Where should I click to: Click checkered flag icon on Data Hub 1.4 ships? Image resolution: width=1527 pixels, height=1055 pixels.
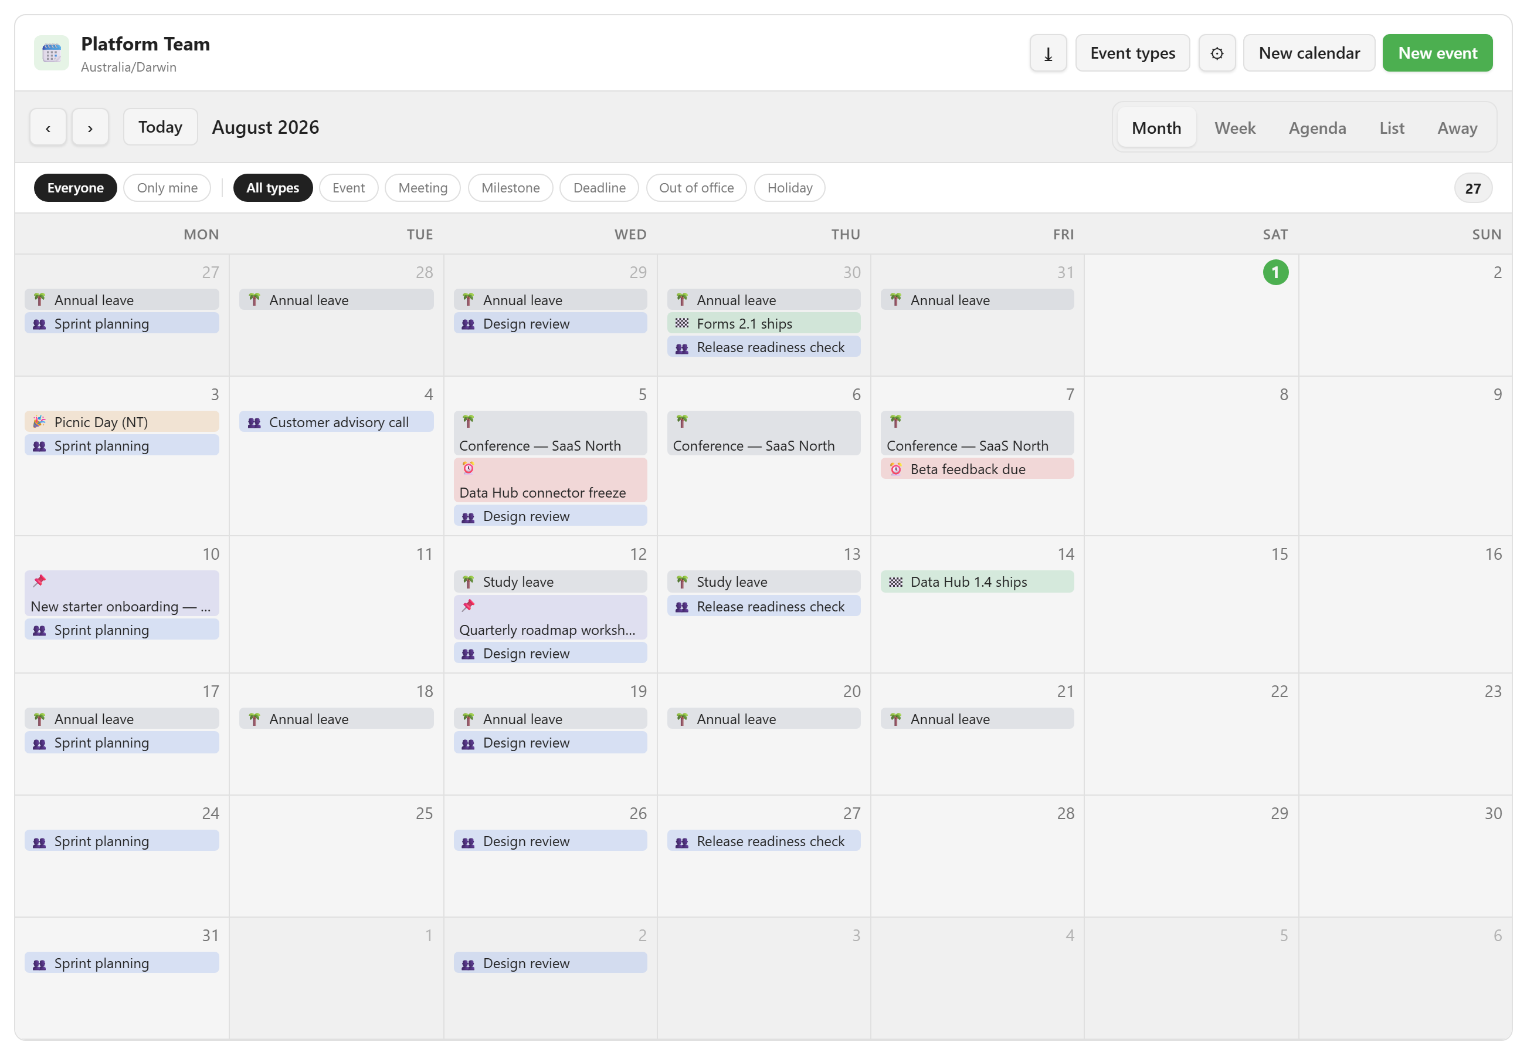pos(895,581)
